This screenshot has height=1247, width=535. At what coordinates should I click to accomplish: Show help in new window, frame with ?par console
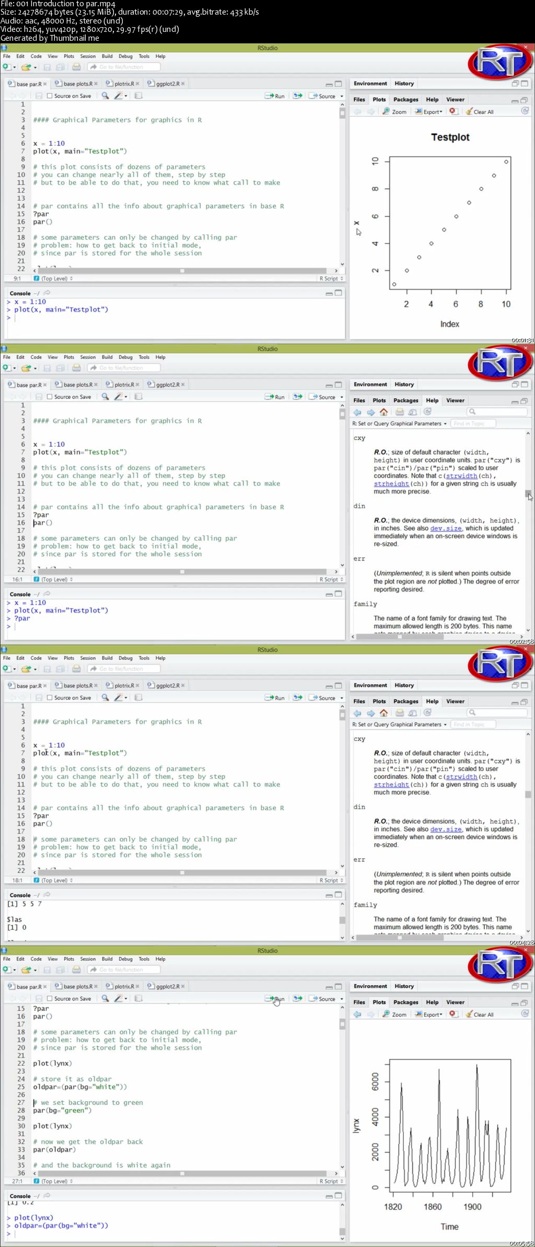[413, 412]
